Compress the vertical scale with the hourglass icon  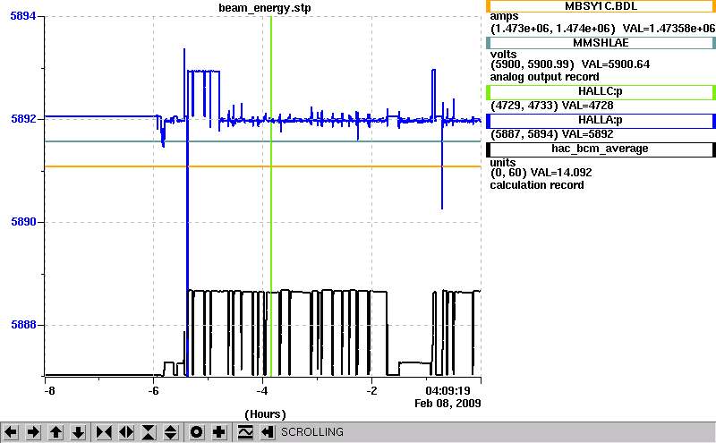(x=149, y=432)
